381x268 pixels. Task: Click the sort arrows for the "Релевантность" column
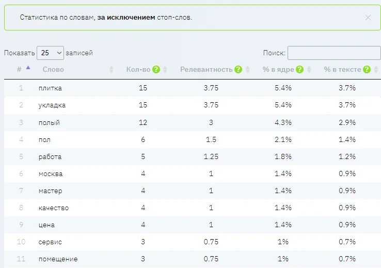pos(247,70)
